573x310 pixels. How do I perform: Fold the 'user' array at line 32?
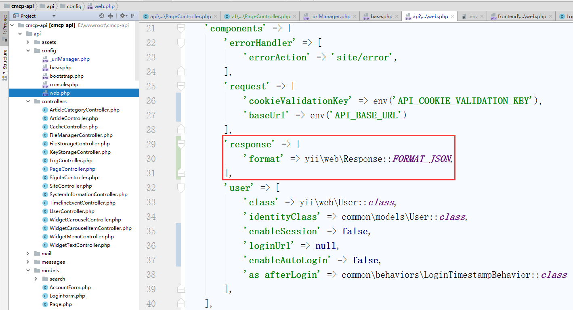181,188
